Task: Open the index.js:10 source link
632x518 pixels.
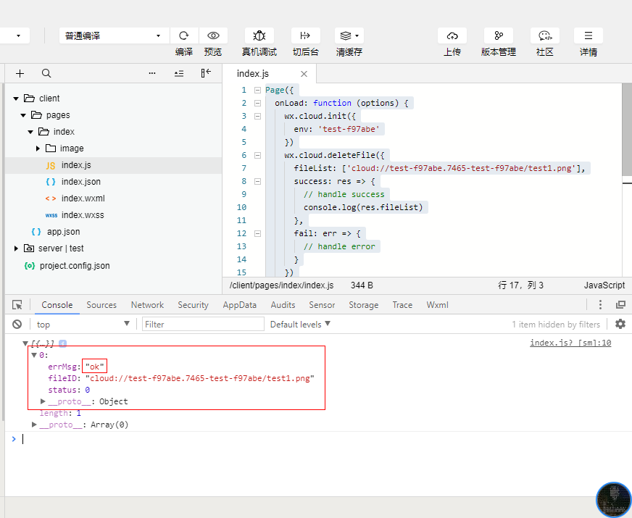Action: pyautogui.click(x=570, y=343)
